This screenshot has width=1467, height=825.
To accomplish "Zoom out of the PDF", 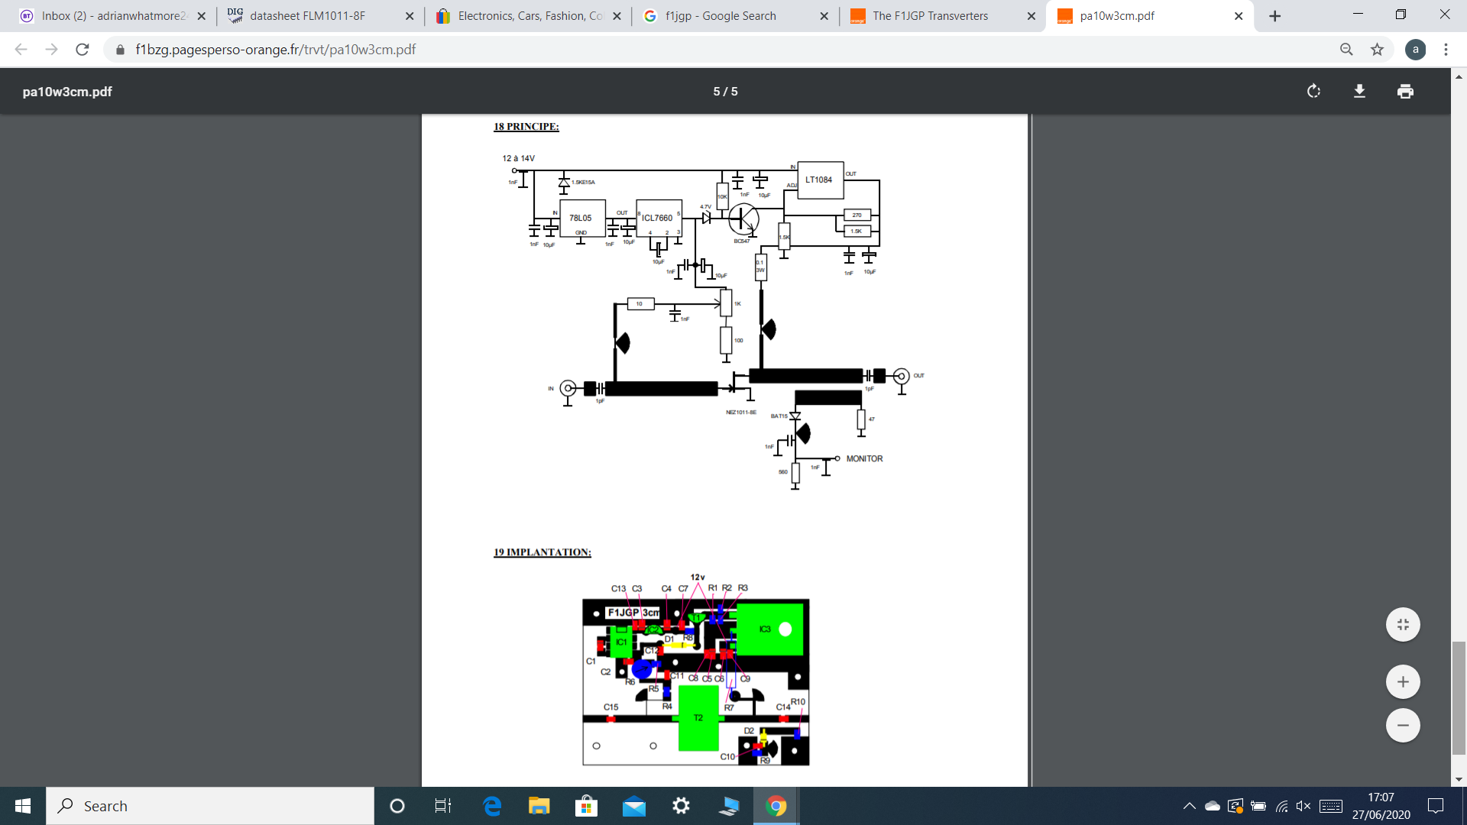I will tap(1403, 725).
